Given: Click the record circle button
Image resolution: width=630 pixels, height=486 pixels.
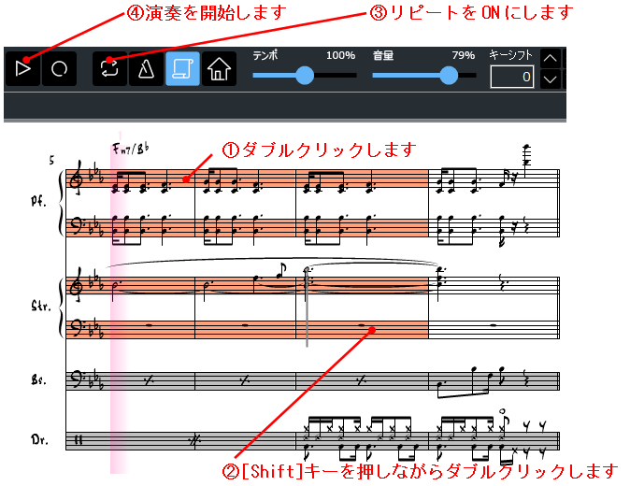Looking at the screenshot, I should coord(59,68).
